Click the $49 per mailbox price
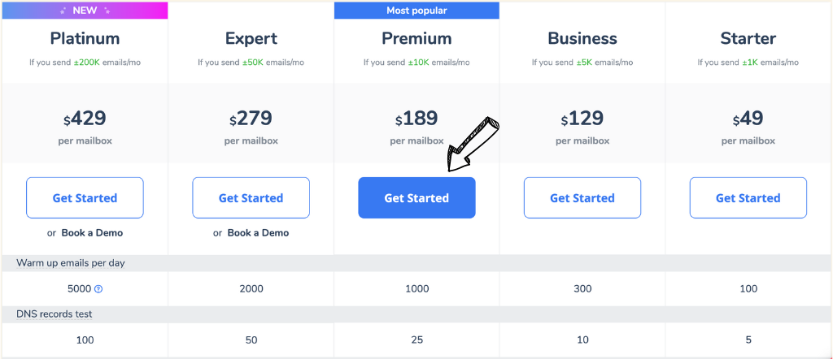 point(748,128)
